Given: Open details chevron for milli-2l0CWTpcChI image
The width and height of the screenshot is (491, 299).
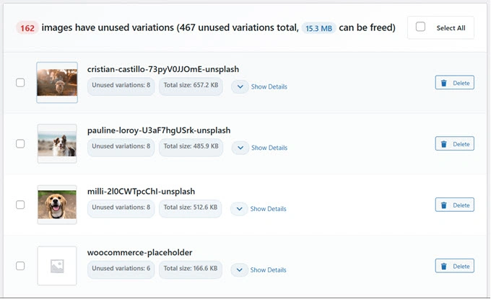Looking at the screenshot, I should [240, 209].
